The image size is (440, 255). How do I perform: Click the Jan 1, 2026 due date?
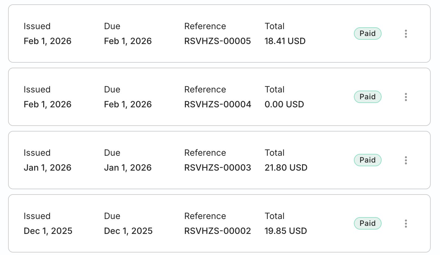(128, 168)
